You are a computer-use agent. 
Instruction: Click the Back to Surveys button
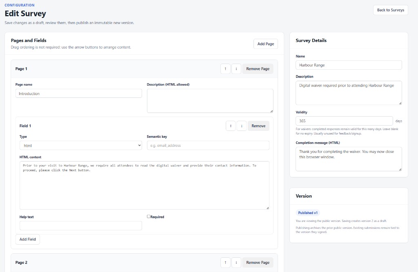pyautogui.click(x=391, y=10)
